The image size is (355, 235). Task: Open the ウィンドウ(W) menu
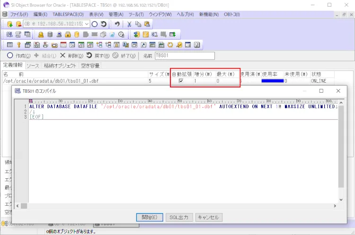pyautogui.click(x=160, y=15)
